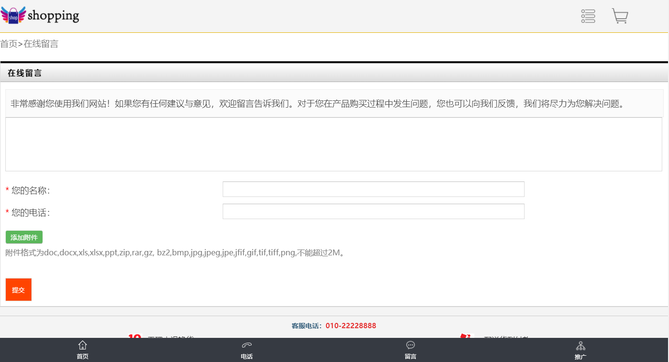Click the 您的电话 input field
This screenshot has height=362, width=669.
(x=373, y=211)
